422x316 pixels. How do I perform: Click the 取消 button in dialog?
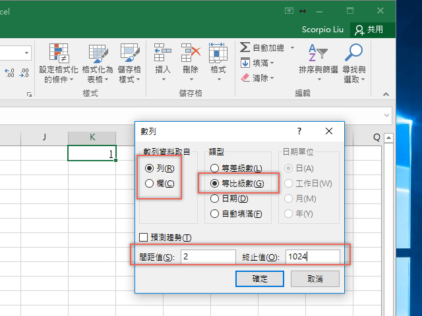click(x=315, y=278)
